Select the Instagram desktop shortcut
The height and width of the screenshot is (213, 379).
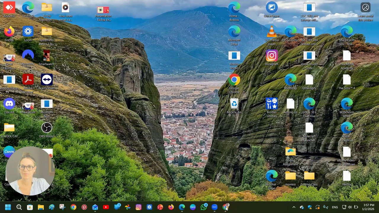(272, 58)
